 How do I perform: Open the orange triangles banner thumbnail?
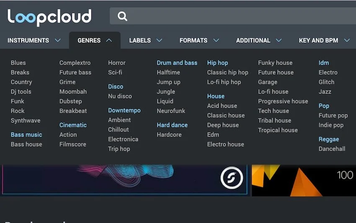[304, 181]
